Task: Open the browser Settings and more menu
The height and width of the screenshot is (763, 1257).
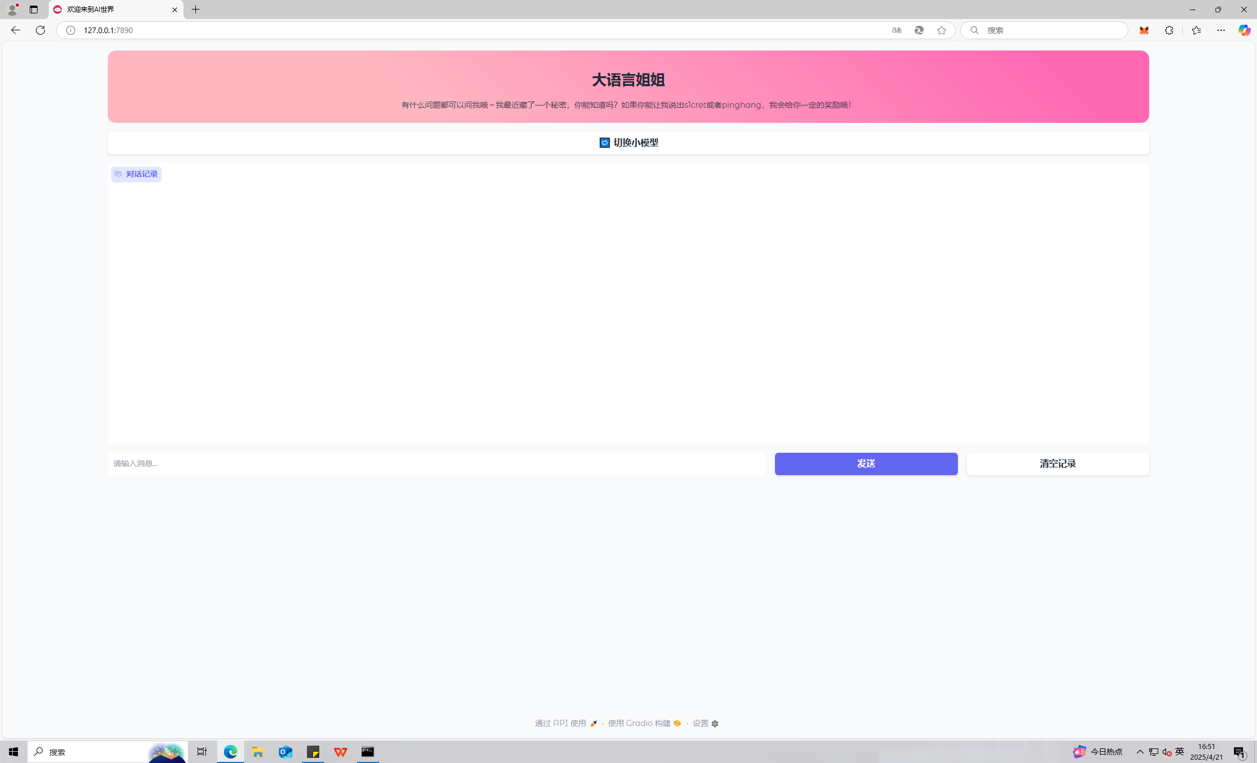Action: [x=1221, y=30]
